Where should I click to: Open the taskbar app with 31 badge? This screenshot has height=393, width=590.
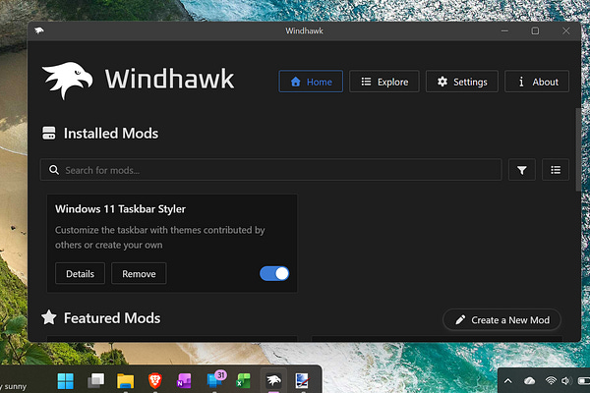(215, 379)
